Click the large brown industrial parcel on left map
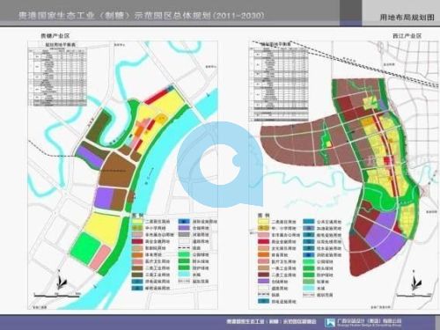 tap(117, 170)
